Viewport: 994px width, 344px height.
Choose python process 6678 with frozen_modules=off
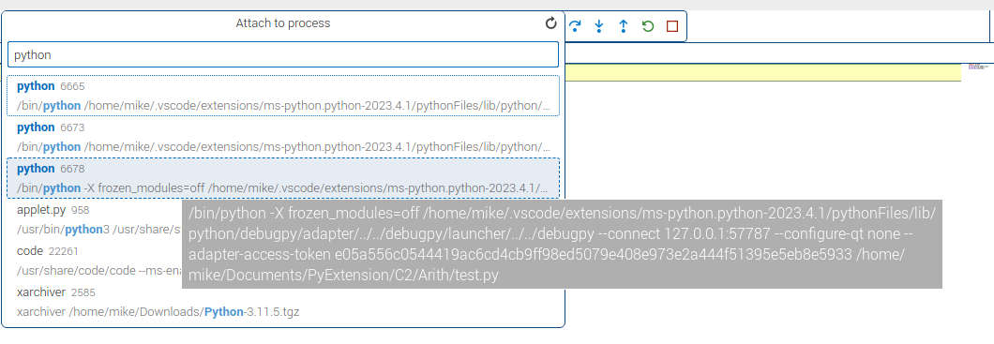[x=283, y=178]
